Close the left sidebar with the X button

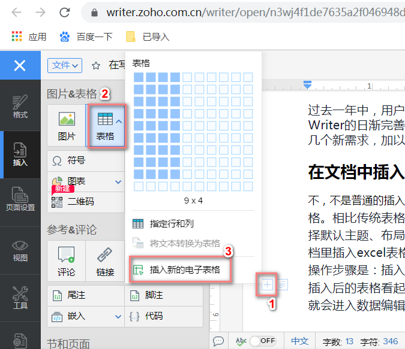point(20,65)
